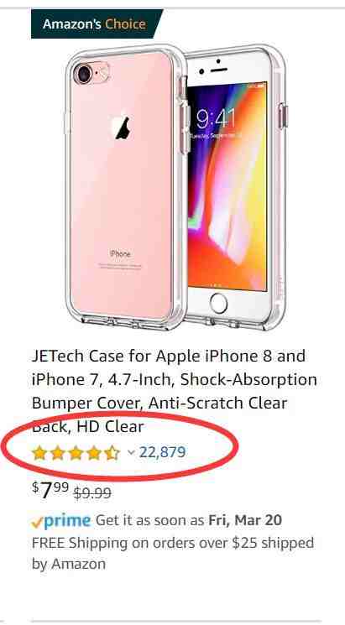Click the first gold rating star
The width and height of the screenshot is (345, 625).
pos(39,453)
